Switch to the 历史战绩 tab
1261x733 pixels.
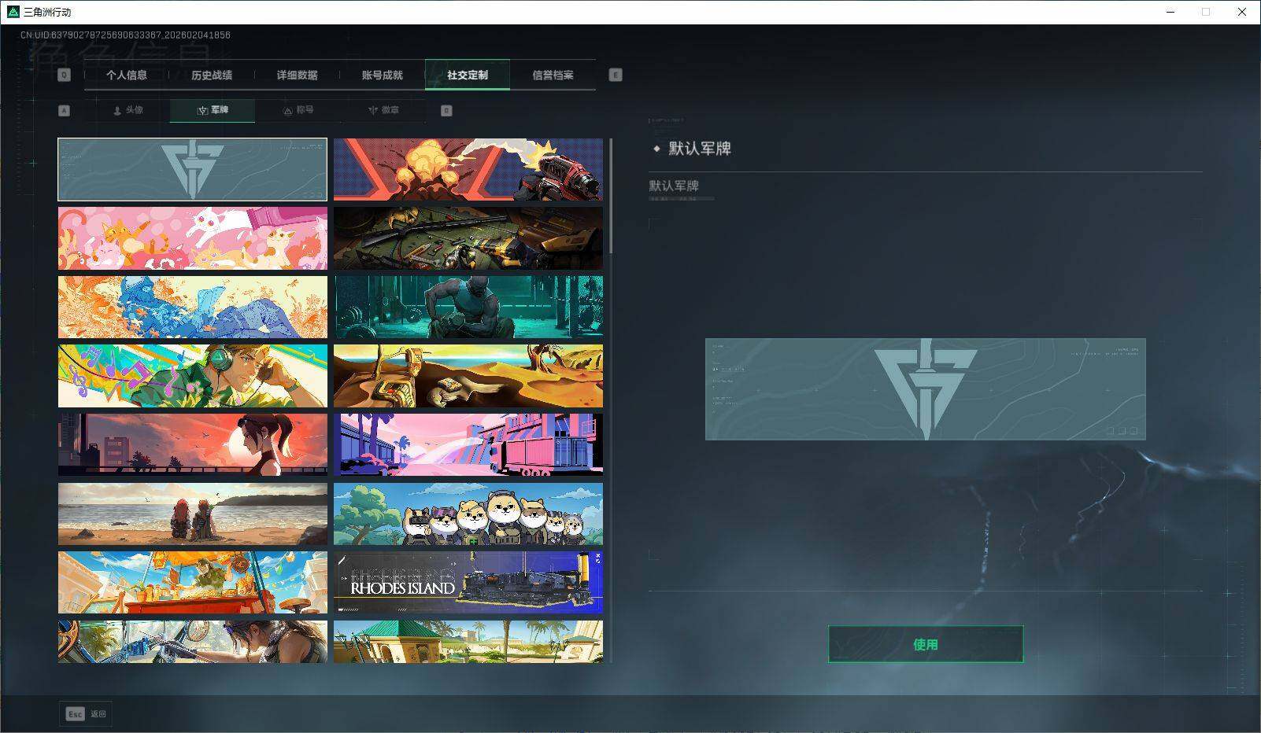212,76
